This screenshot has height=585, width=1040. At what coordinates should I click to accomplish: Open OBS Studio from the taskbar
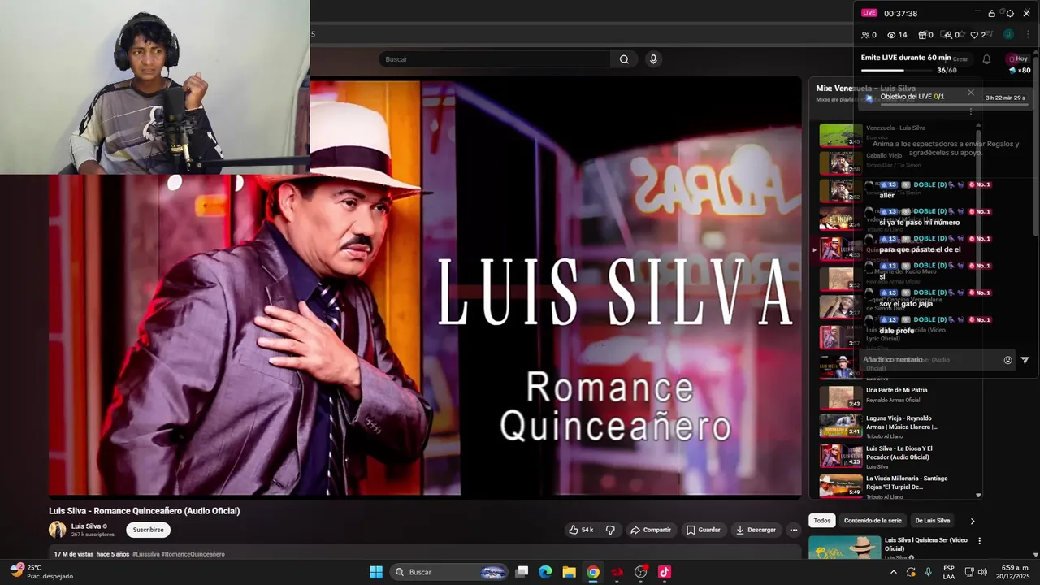pos(641,572)
